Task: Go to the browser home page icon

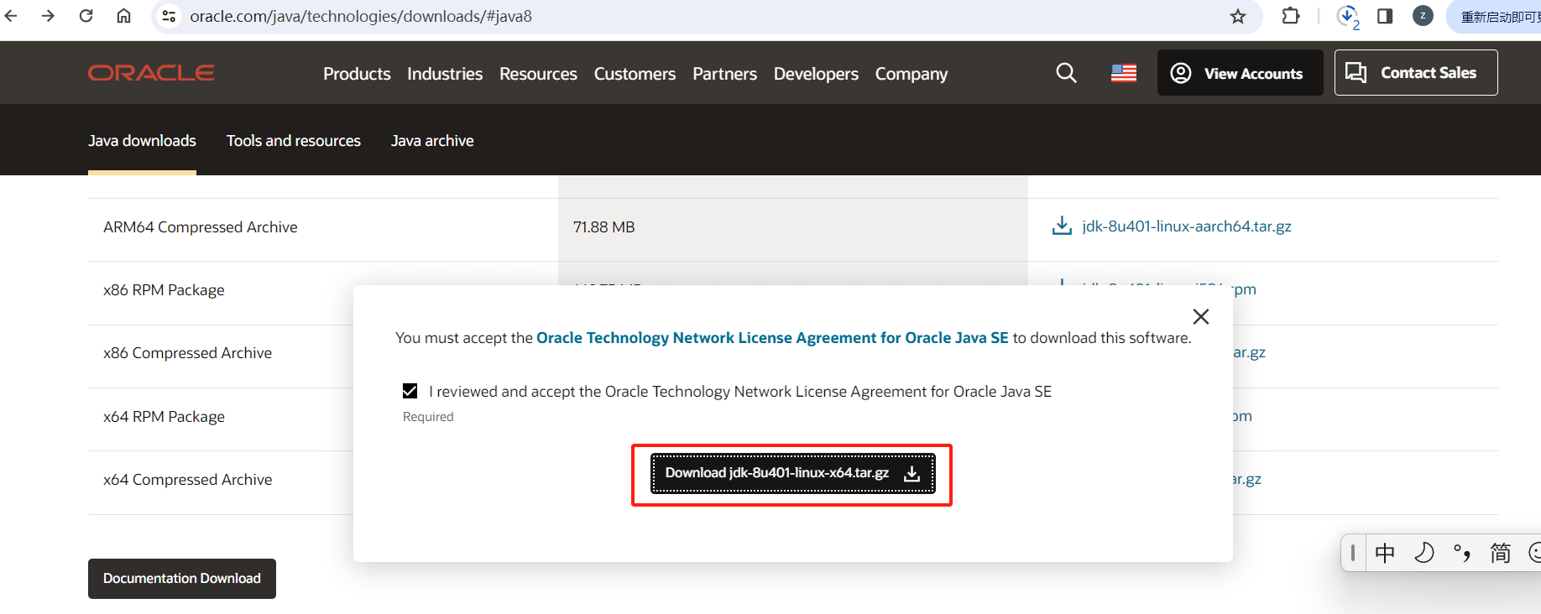Action: coord(123,16)
